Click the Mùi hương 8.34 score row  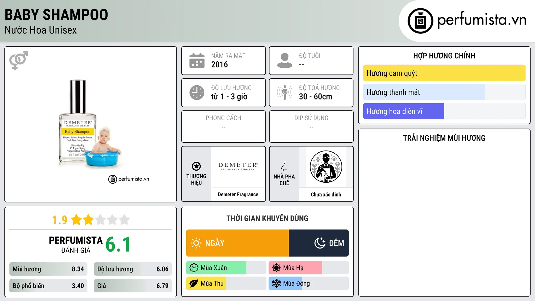click(x=48, y=269)
